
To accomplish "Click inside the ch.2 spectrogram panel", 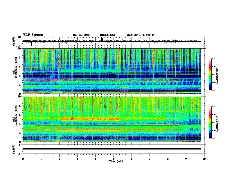I will click(112, 119).
